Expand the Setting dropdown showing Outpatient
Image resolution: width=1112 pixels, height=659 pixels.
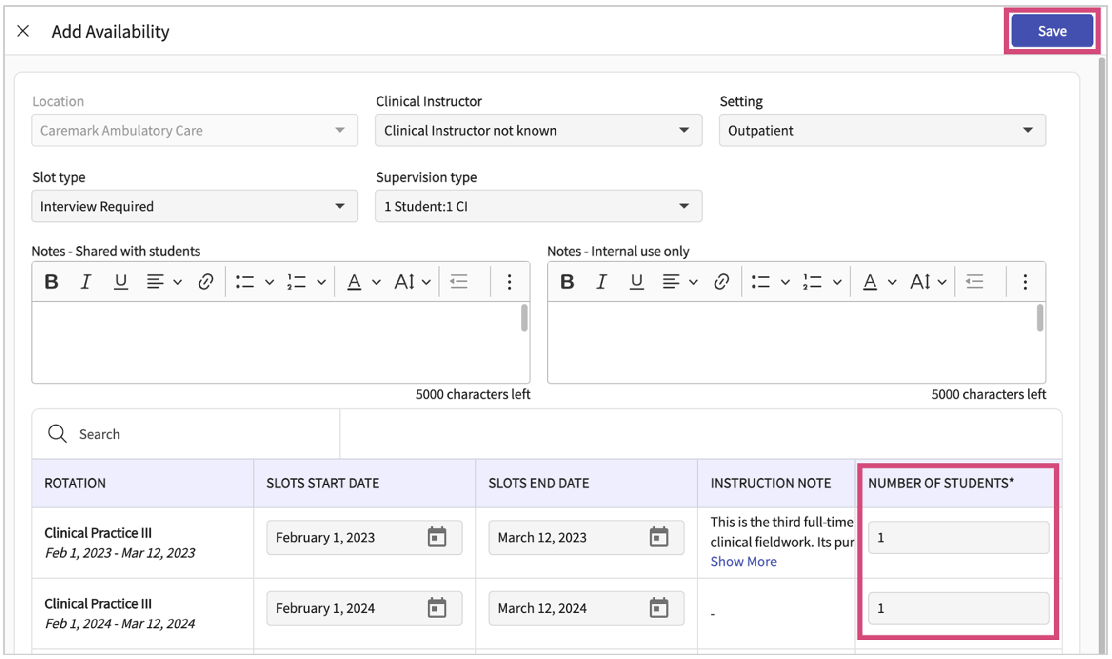(x=882, y=130)
